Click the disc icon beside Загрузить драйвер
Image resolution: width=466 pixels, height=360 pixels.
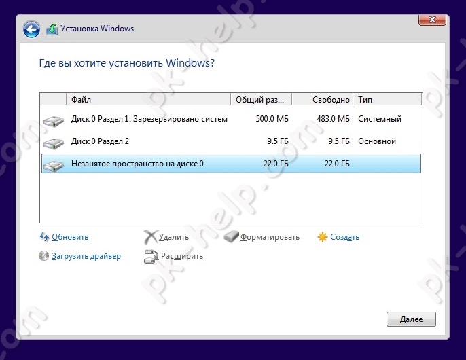[43, 255]
